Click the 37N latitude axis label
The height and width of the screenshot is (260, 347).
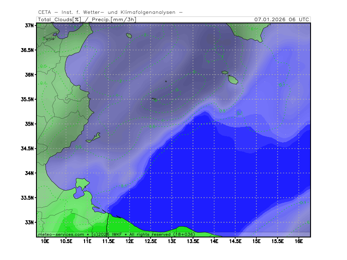tap(29, 26)
